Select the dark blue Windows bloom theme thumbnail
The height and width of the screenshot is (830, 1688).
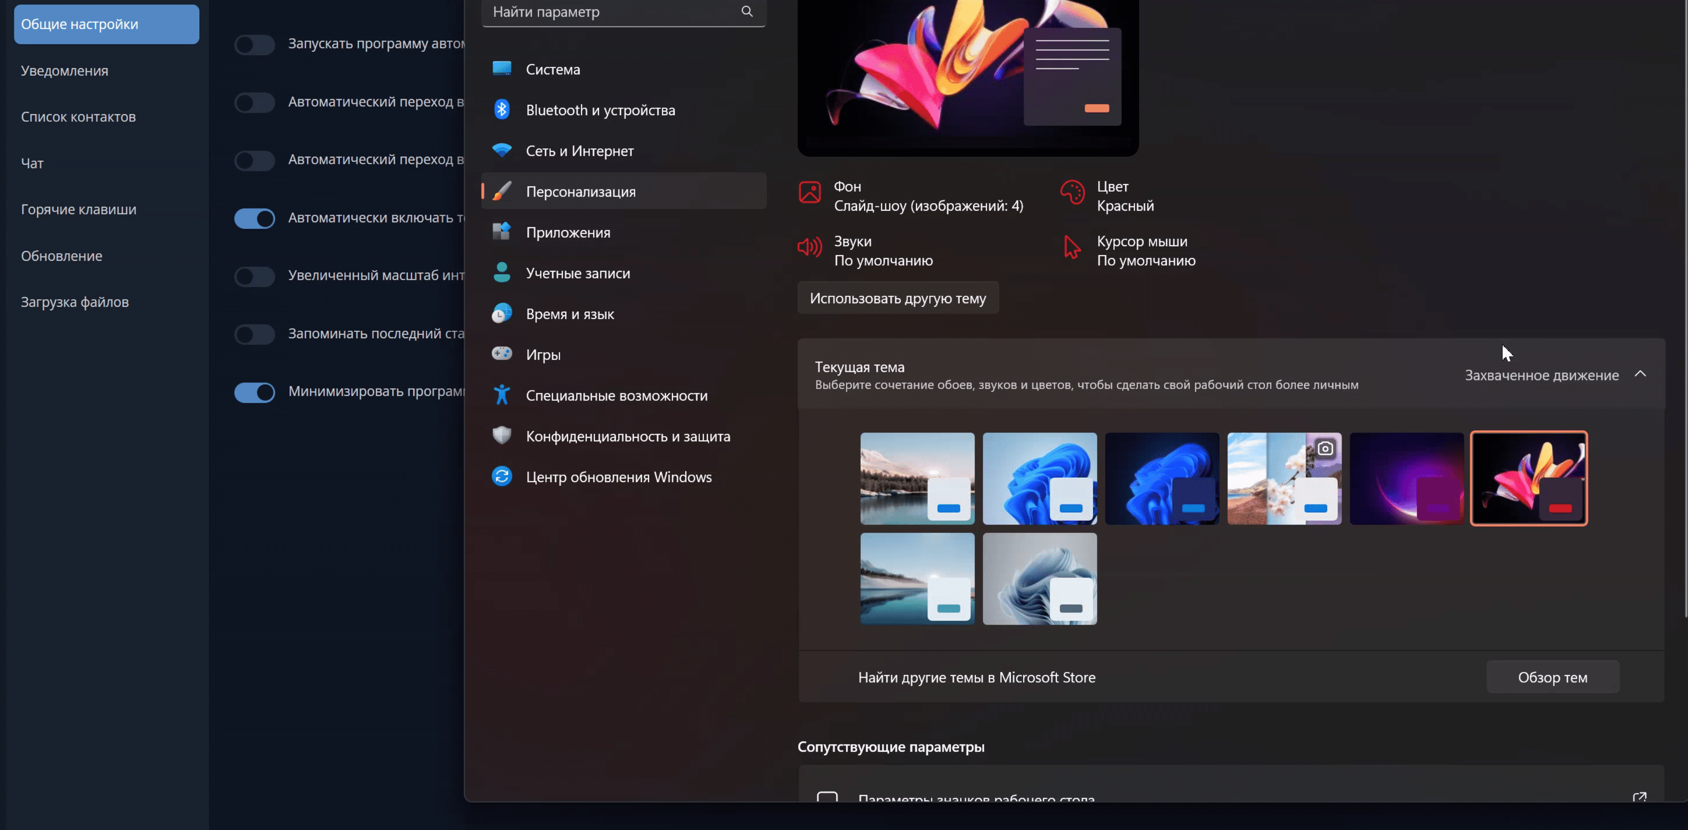click(x=1162, y=478)
